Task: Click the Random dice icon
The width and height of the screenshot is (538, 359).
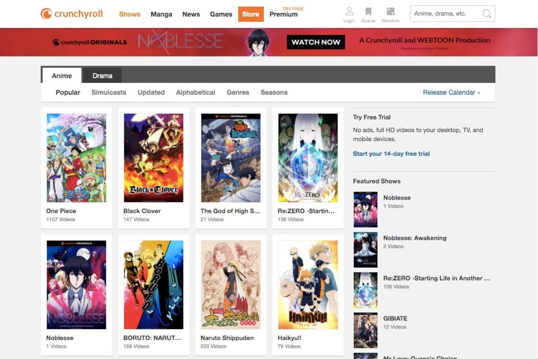Action: tap(390, 12)
